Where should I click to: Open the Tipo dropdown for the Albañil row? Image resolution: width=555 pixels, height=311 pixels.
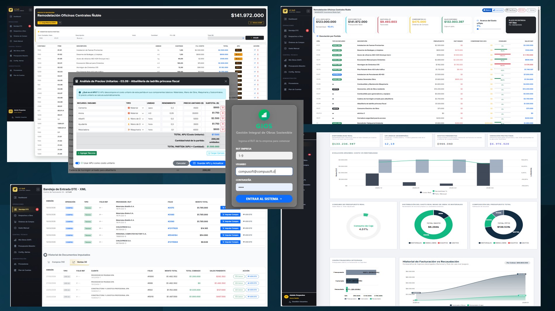(x=136, y=119)
